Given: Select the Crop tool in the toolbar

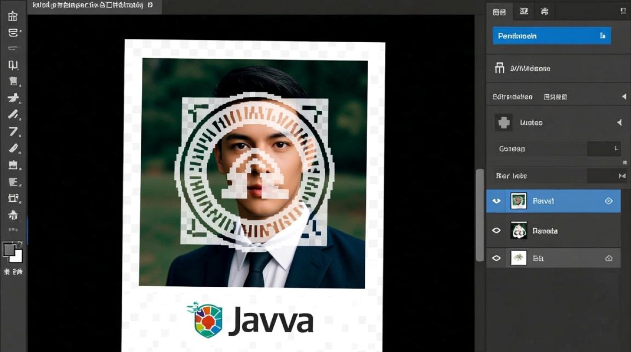Looking at the screenshot, I should pos(13,66).
